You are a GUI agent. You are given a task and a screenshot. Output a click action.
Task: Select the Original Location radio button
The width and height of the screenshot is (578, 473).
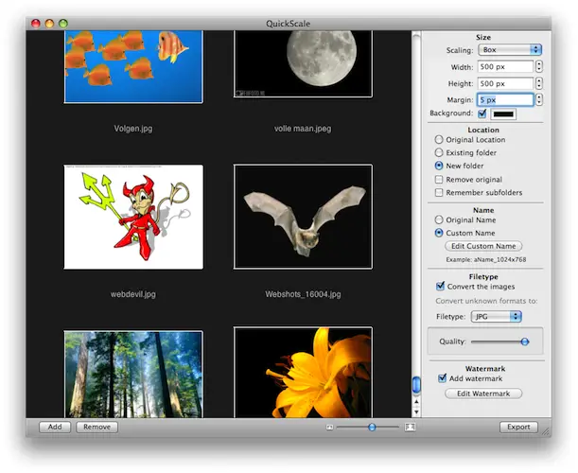click(x=439, y=140)
